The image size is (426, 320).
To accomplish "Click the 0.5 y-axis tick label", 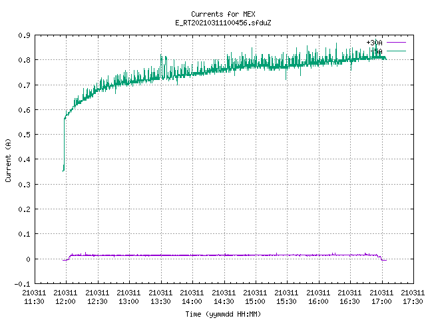I will click(x=24, y=135).
